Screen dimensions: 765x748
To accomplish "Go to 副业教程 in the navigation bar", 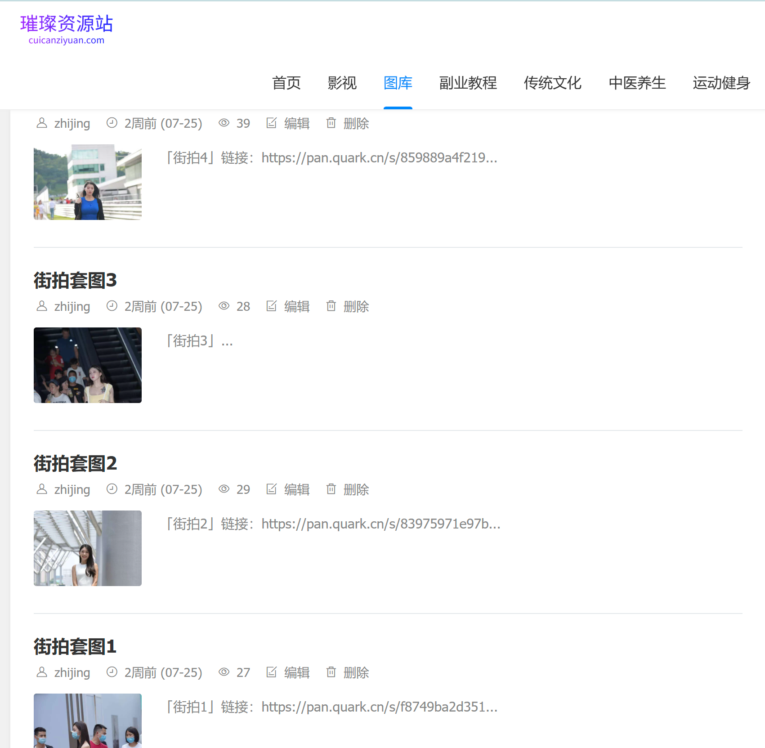I will (x=468, y=83).
